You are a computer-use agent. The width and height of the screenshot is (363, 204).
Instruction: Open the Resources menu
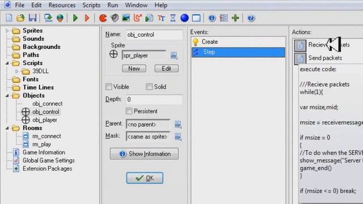[62, 5]
